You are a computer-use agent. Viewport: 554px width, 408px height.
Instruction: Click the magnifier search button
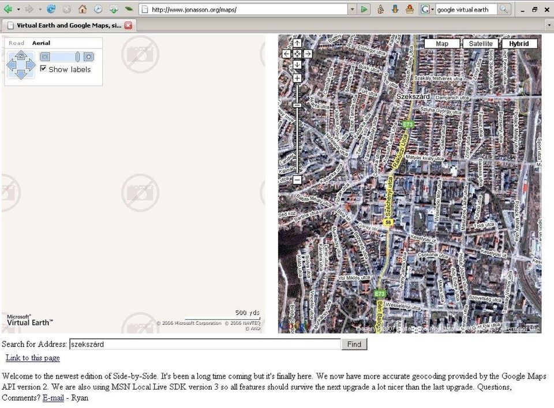(x=504, y=10)
